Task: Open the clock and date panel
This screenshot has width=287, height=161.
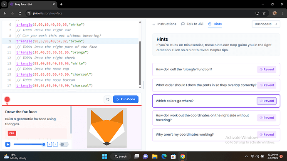Action: [x=272, y=156]
